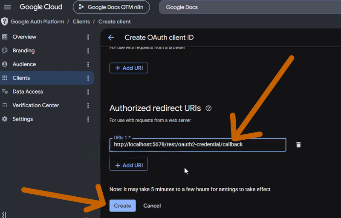Open the three-dot menu next to Verification Center

pyautogui.click(x=88, y=105)
